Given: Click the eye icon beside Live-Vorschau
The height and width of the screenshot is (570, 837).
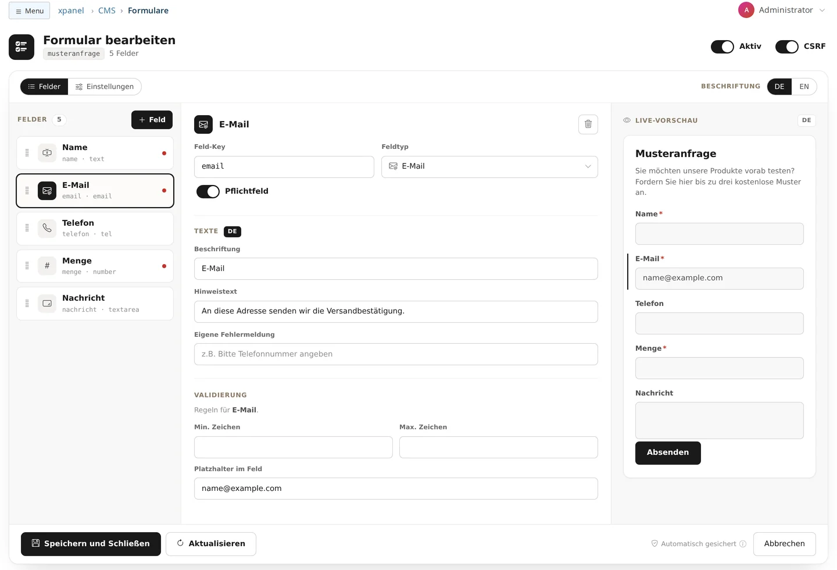Looking at the screenshot, I should coord(627,120).
